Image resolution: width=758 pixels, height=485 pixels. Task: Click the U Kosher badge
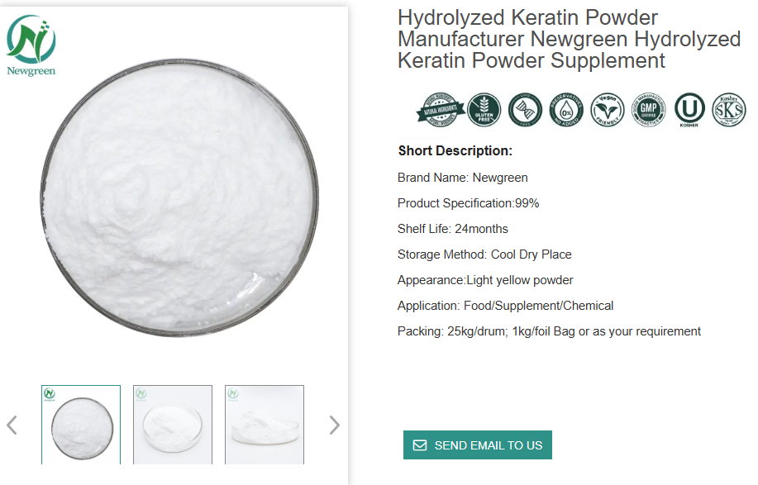(x=689, y=110)
